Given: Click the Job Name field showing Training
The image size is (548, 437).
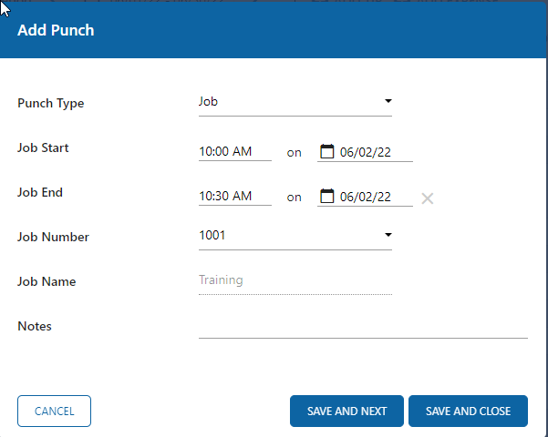Looking at the screenshot, I should (x=295, y=281).
